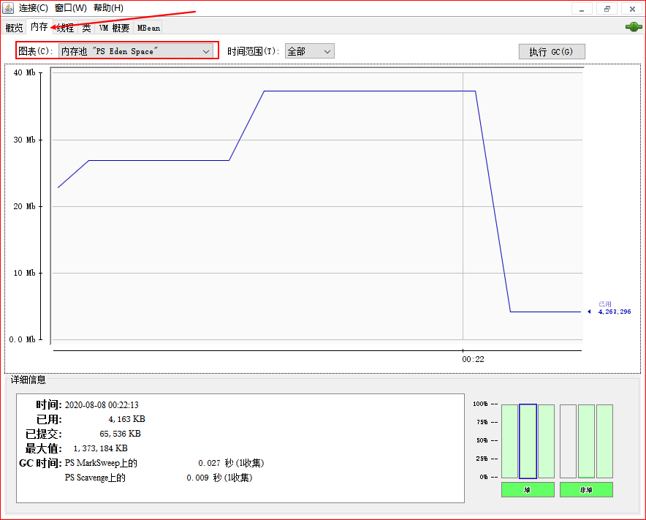Click the timestamp 2020-08-08 00:22:13
The width and height of the screenshot is (646, 520).
[102, 405]
